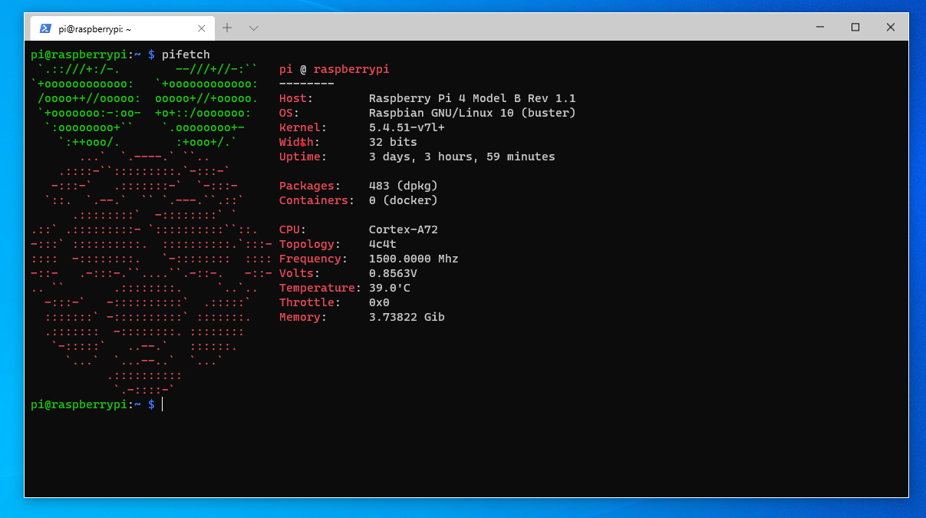Click the Volts label
926x518 pixels.
pos(299,273)
